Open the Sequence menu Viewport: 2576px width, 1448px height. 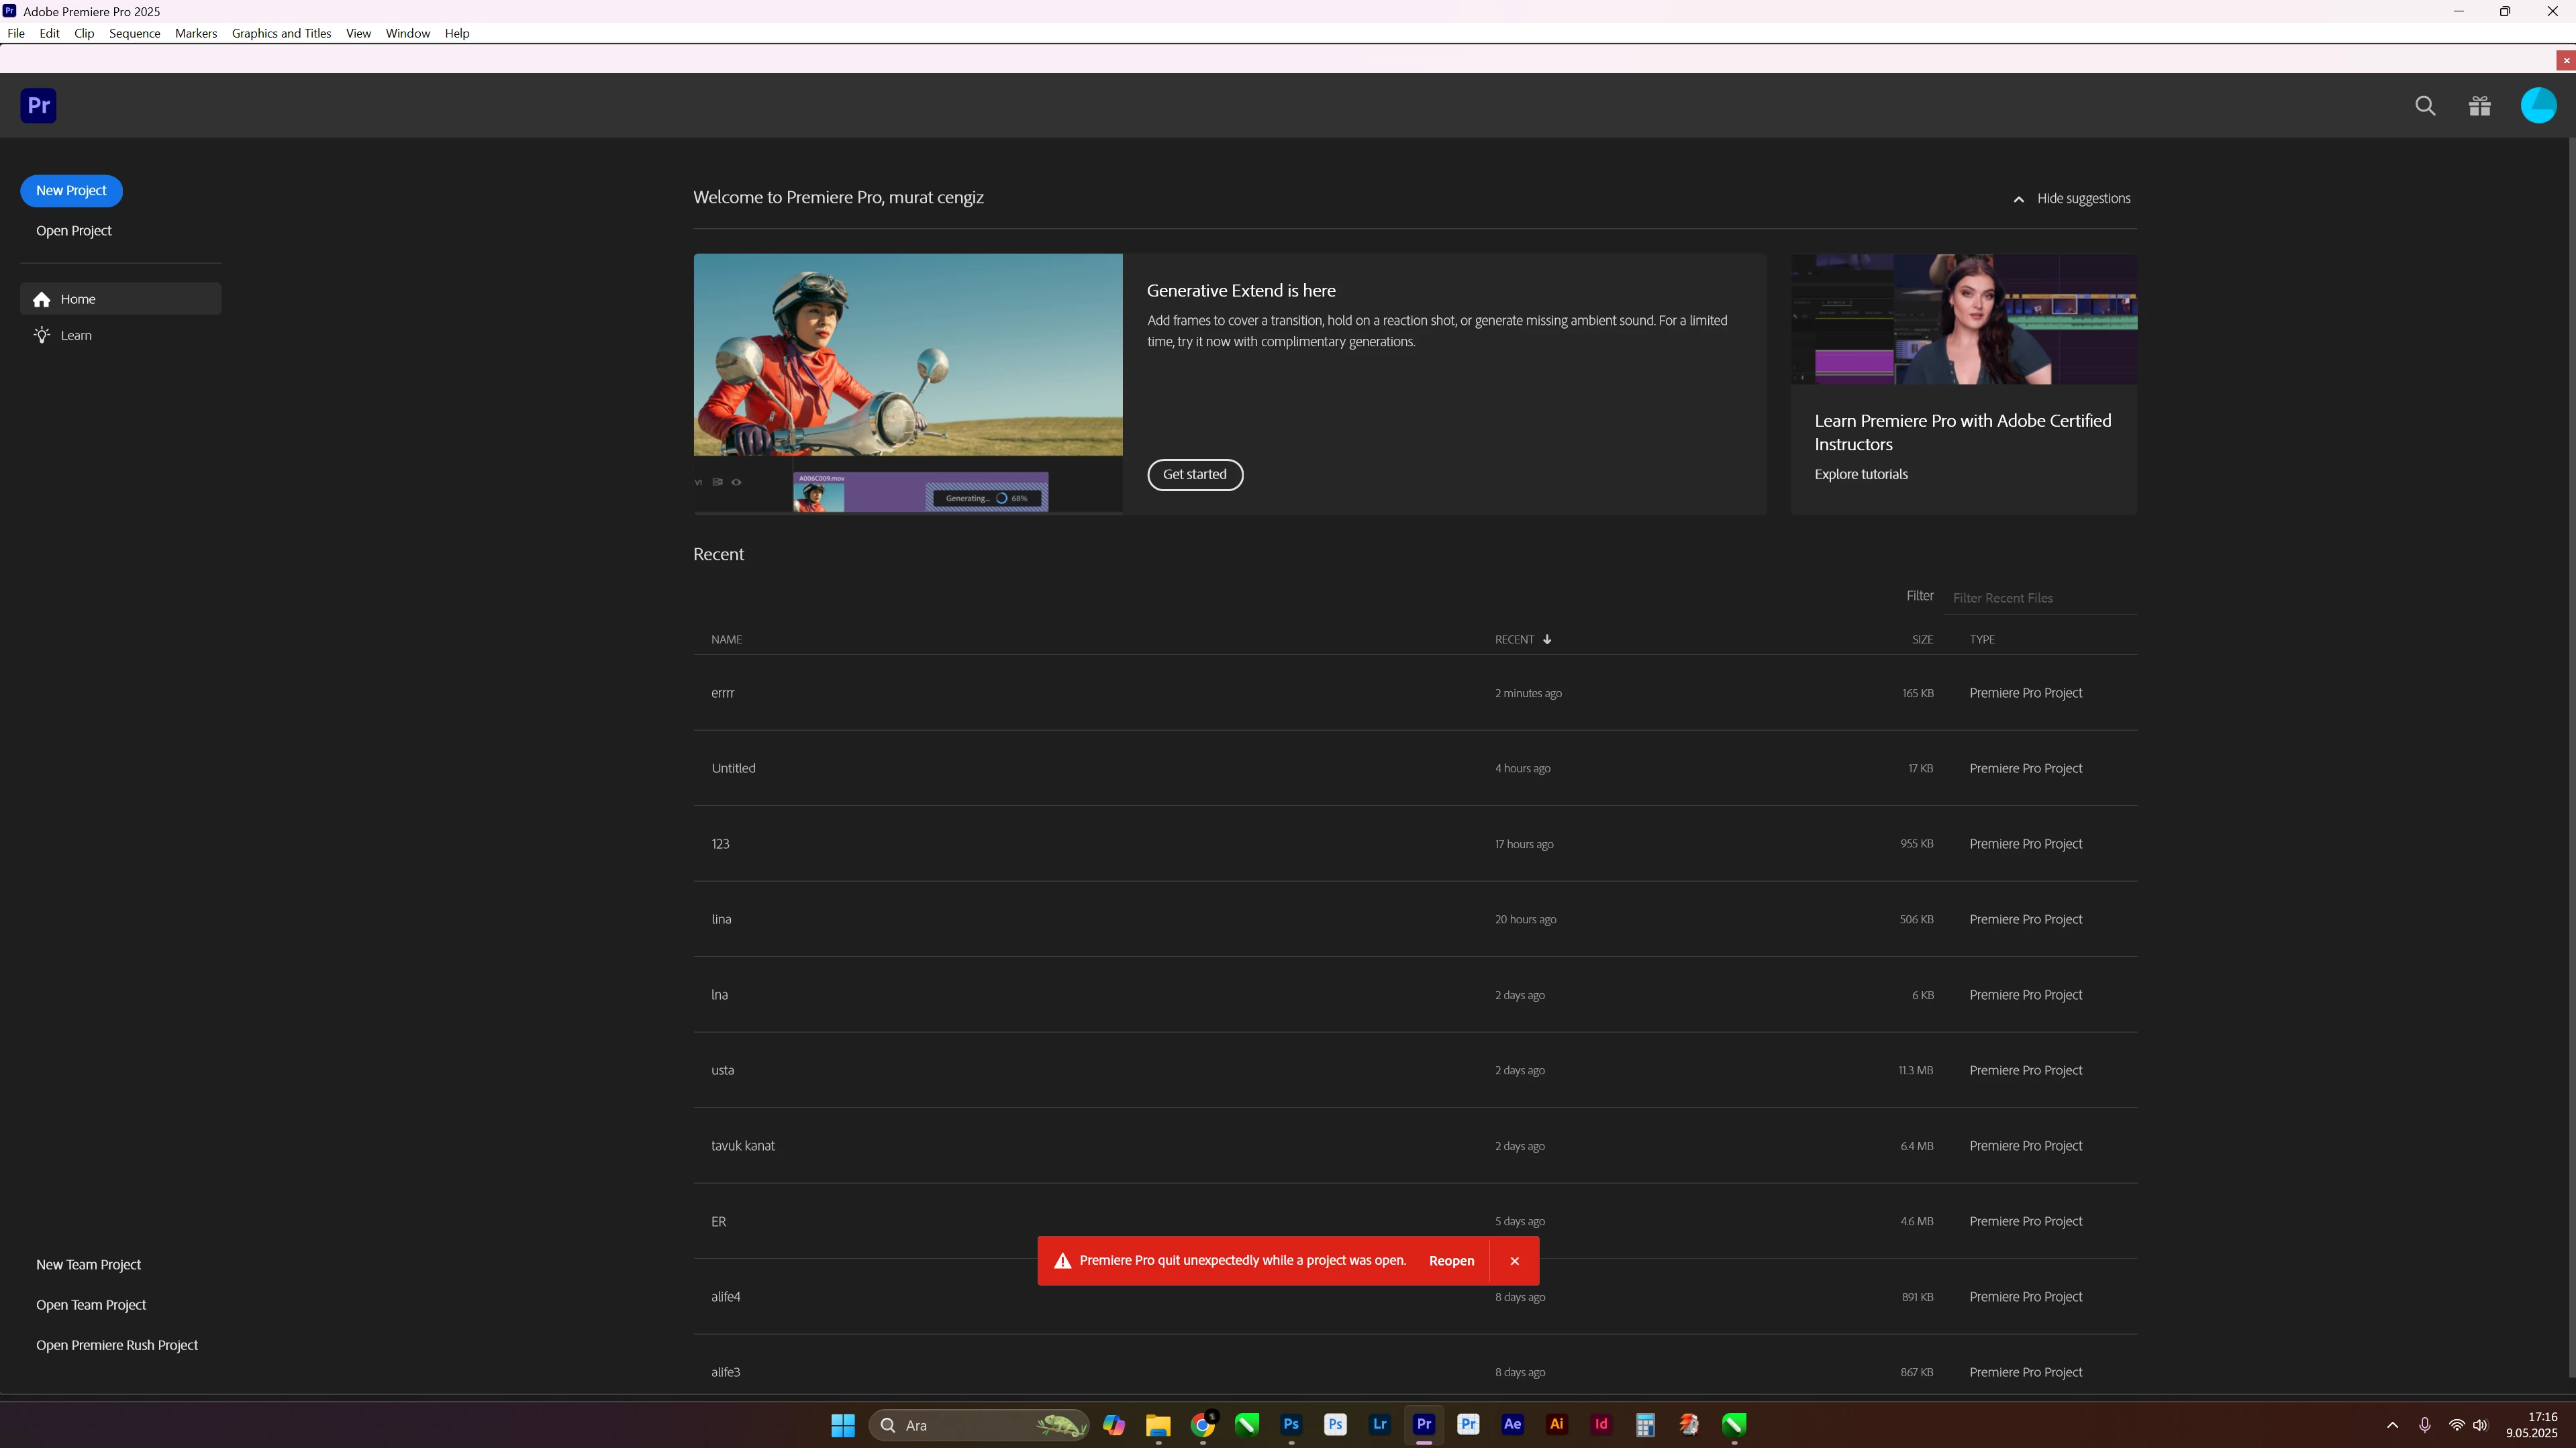point(134,33)
